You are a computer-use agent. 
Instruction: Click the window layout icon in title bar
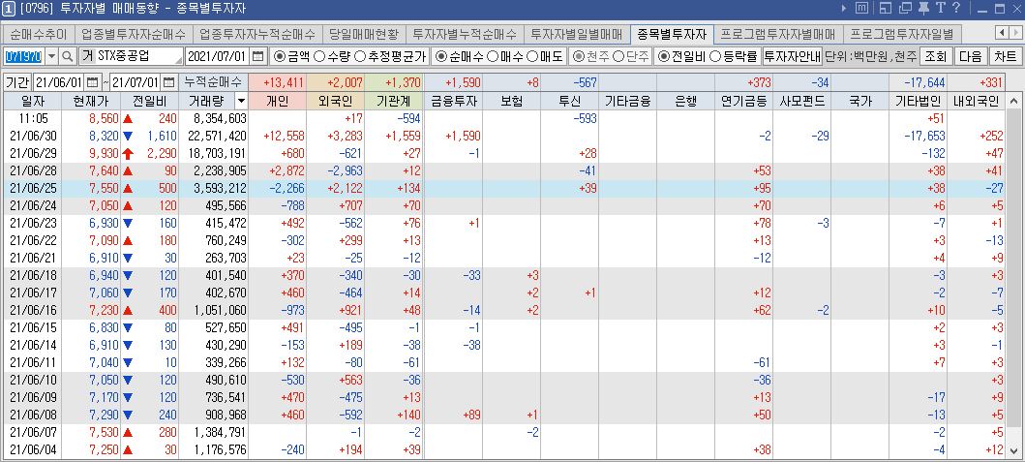click(886, 9)
